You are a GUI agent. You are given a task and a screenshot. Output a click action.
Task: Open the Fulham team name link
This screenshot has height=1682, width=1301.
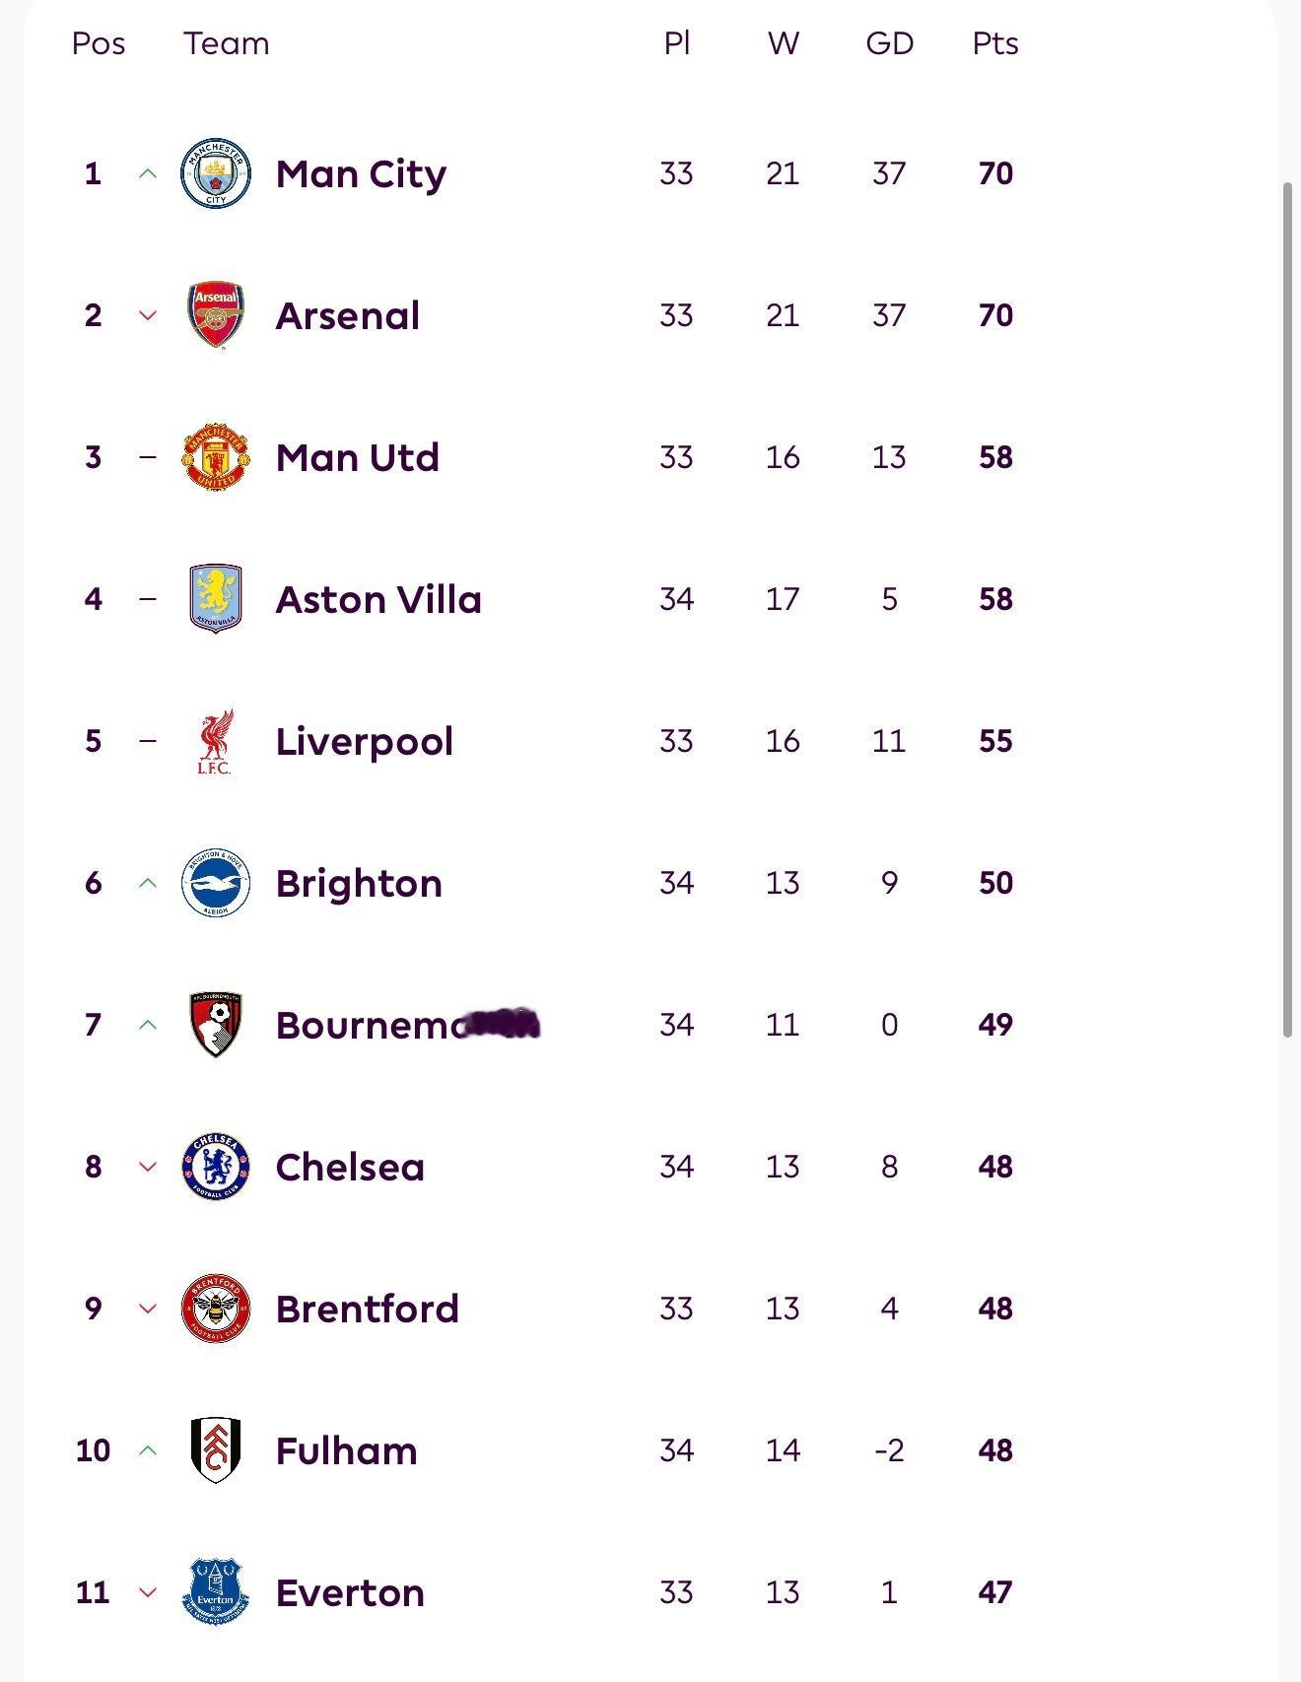(346, 1450)
